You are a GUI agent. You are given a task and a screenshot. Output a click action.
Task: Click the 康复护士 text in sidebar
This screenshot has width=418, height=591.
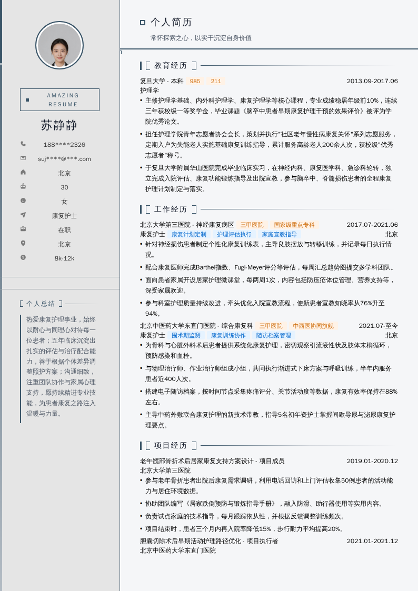(64, 216)
